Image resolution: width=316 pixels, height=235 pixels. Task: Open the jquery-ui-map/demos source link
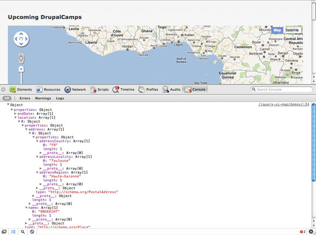(x=283, y=104)
